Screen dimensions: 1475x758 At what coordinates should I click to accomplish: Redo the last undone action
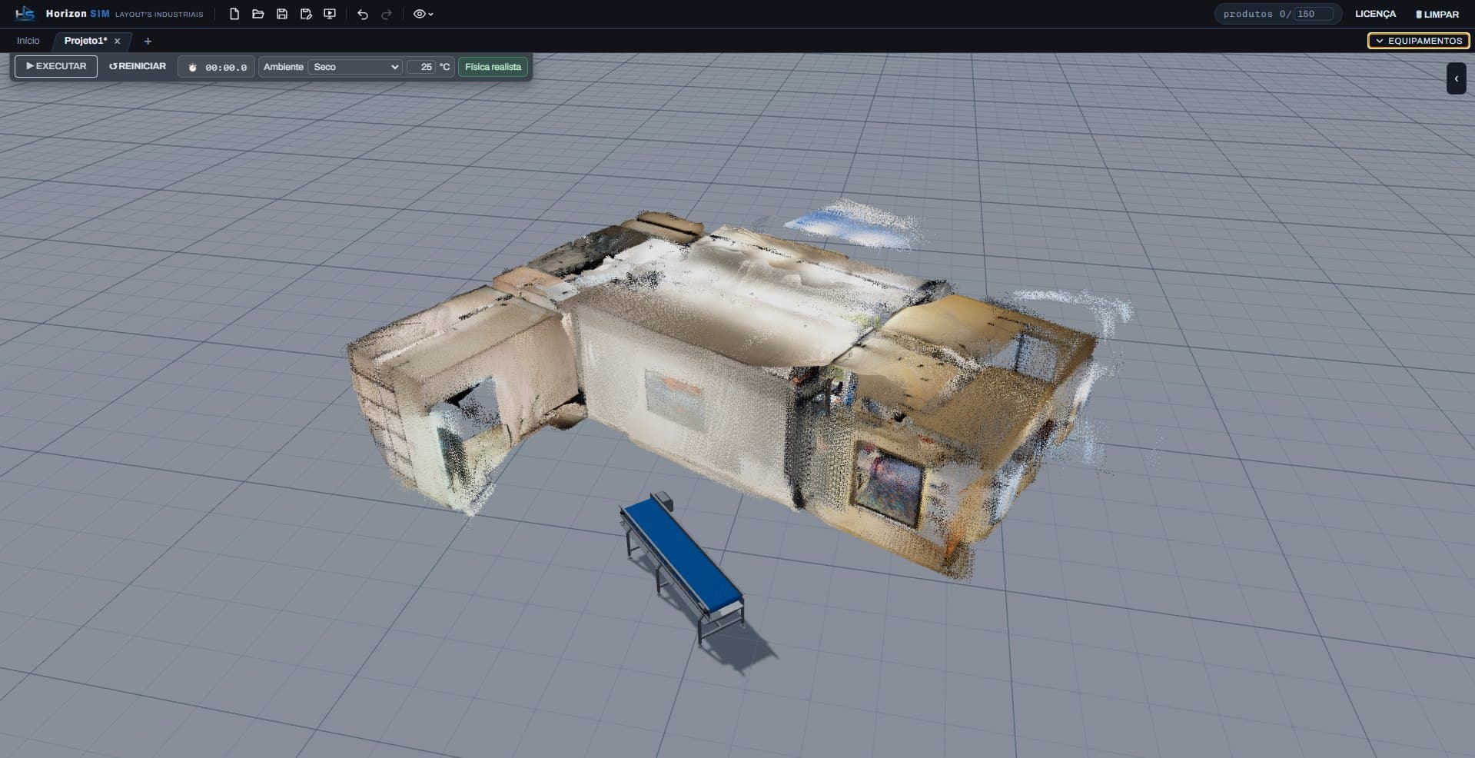tap(387, 14)
